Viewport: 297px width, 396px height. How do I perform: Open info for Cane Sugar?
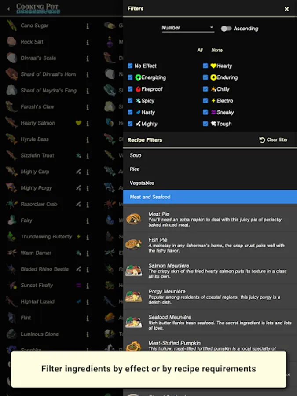(x=88, y=26)
